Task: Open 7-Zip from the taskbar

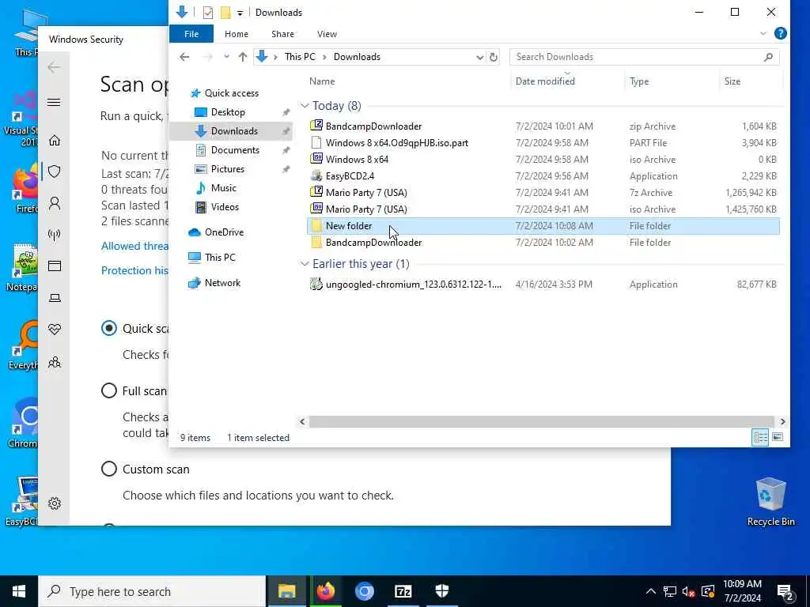Action: point(403,591)
